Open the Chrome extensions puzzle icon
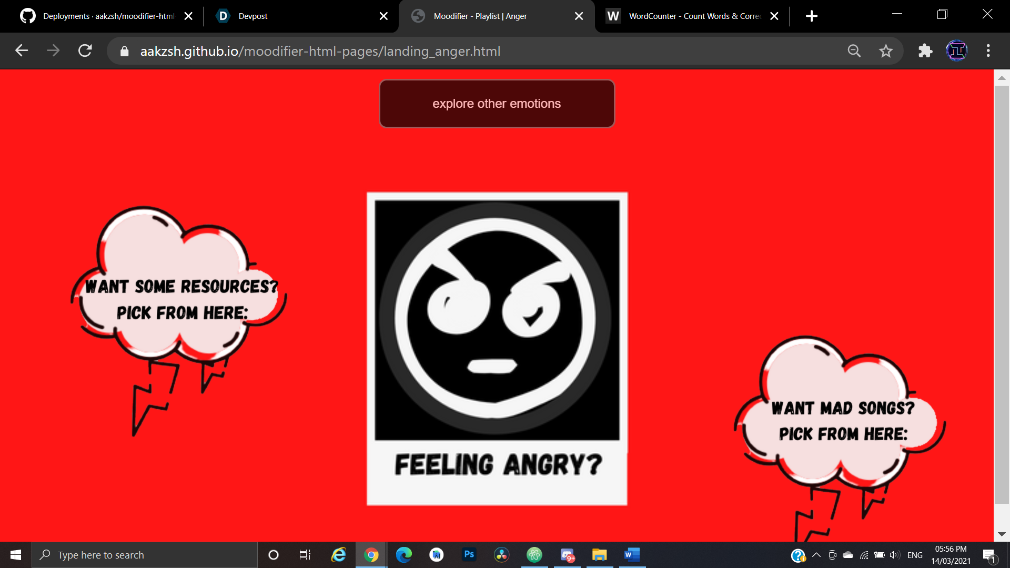The width and height of the screenshot is (1010, 568). point(925,50)
